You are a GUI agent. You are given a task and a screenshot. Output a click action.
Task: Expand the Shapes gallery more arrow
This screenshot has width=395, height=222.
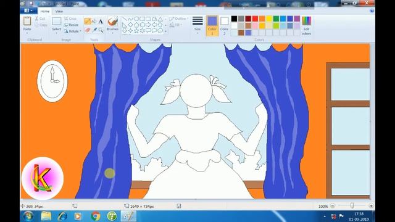166,31
